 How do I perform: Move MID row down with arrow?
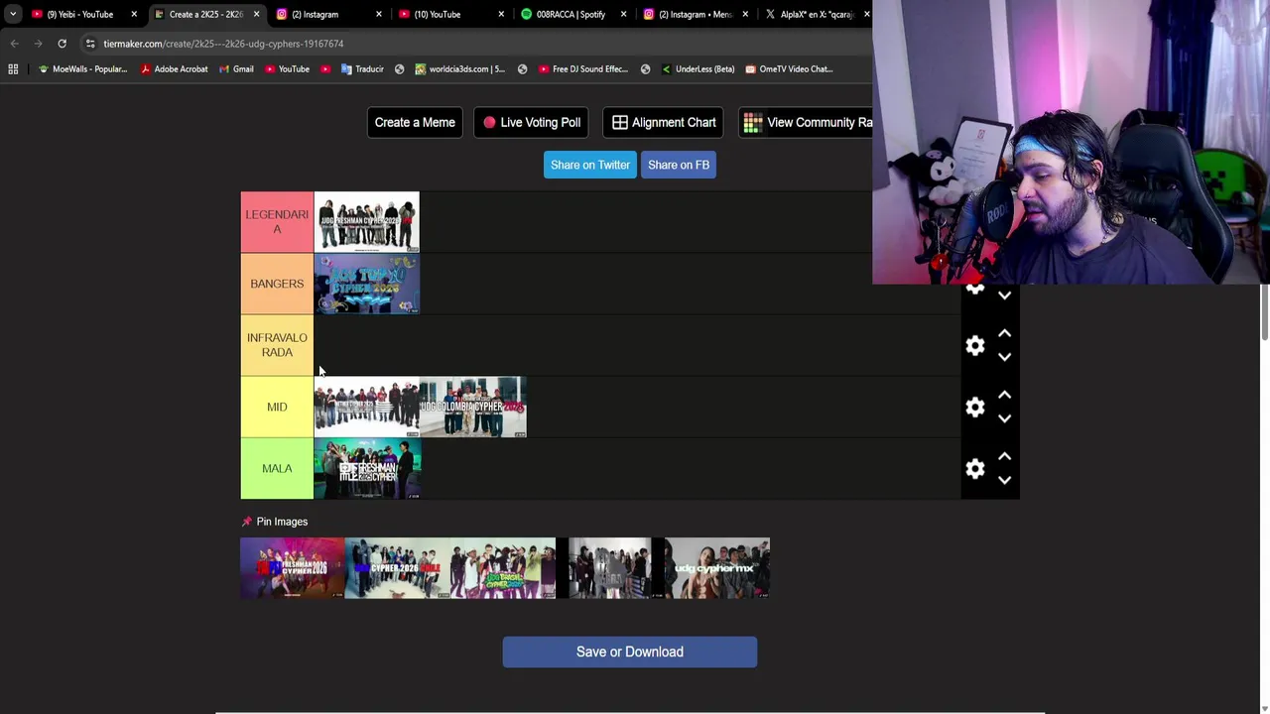coord(1004,418)
